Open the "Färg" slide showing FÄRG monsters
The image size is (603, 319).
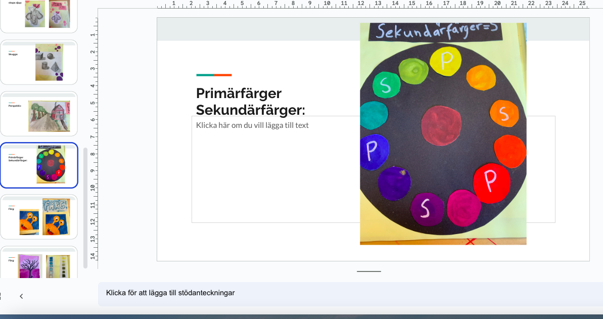pyautogui.click(x=39, y=217)
